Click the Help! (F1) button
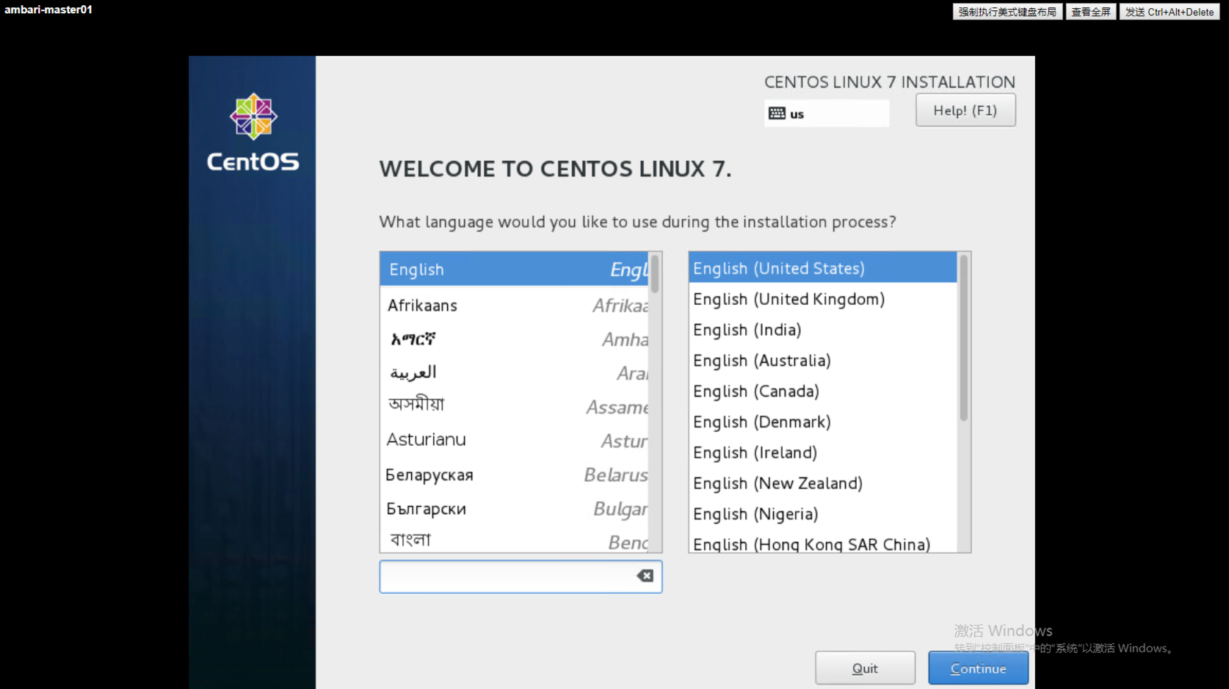This screenshot has height=689, width=1229. pyautogui.click(x=965, y=110)
